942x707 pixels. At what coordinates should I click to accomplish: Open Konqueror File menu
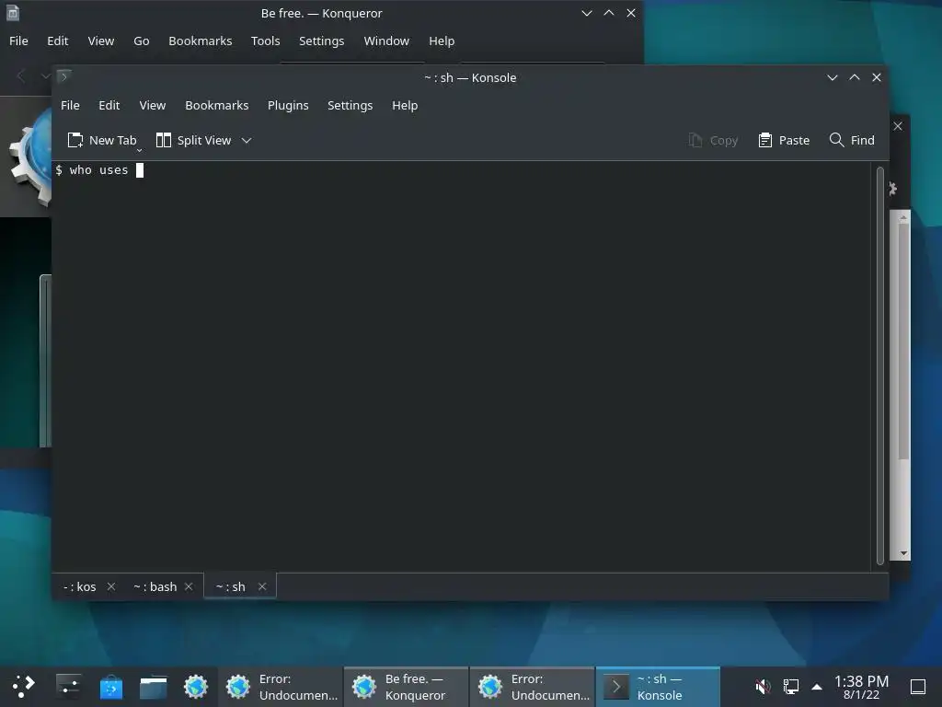pos(18,41)
